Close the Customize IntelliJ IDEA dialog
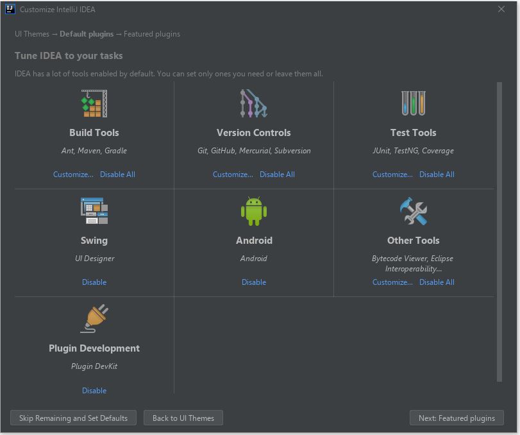Viewport: 520px width, 435px height. pos(501,9)
